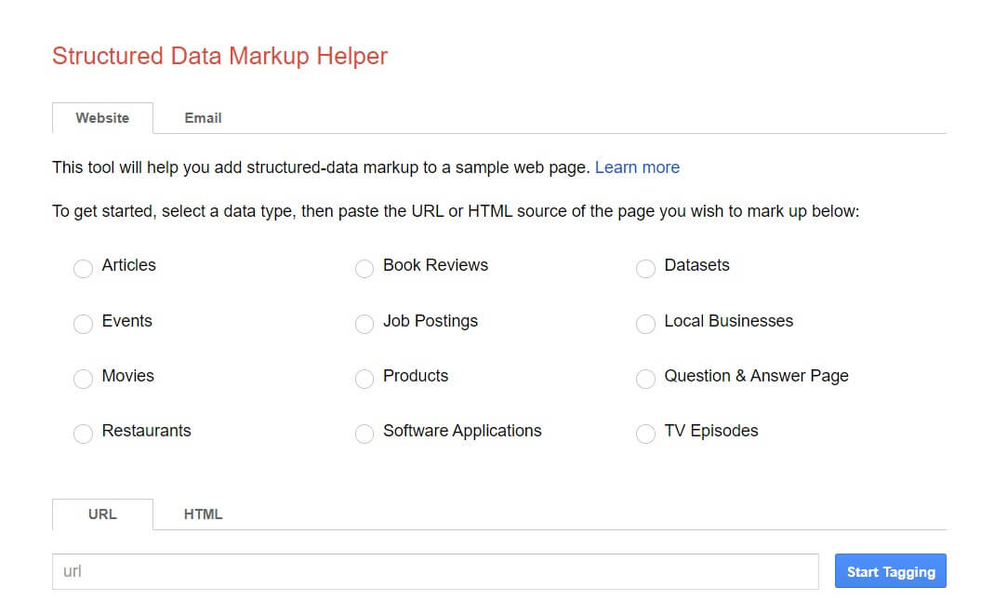Choose the TV Episodes data type

click(645, 434)
